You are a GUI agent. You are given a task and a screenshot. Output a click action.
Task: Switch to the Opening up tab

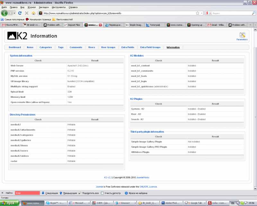(x=196, y=25)
